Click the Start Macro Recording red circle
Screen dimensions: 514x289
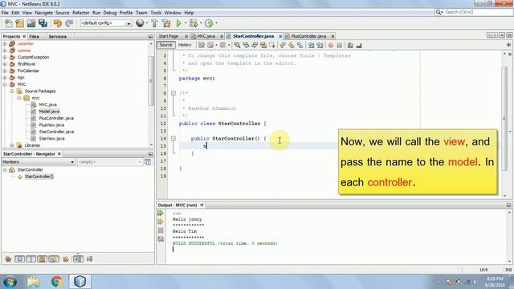pyautogui.click(x=331, y=45)
